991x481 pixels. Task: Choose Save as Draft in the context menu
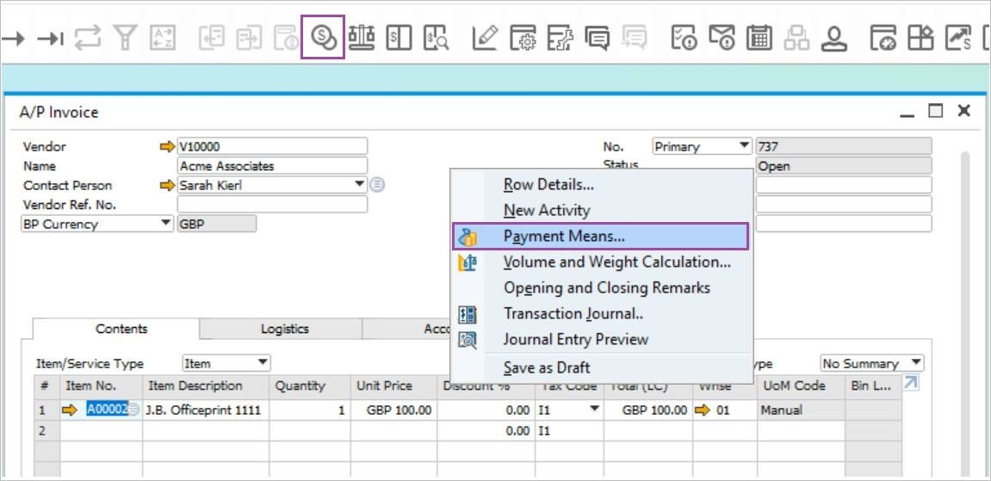pyautogui.click(x=547, y=367)
